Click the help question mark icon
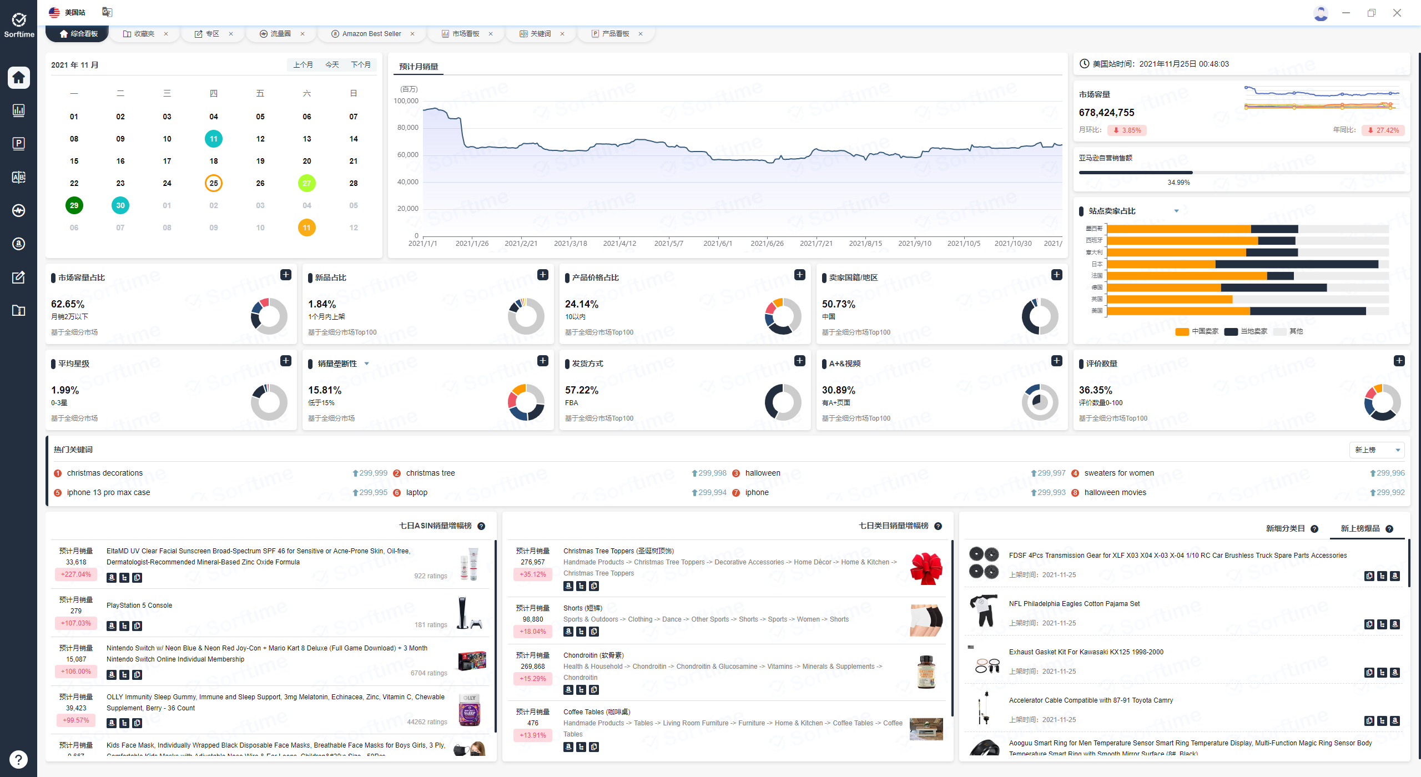 [x=18, y=759]
